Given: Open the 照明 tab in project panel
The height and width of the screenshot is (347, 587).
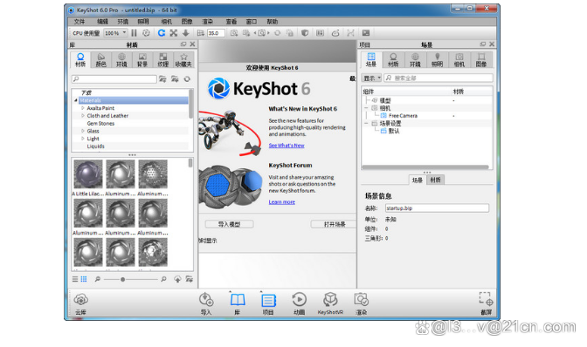Looking at the screenshot, I should [437, 60].
